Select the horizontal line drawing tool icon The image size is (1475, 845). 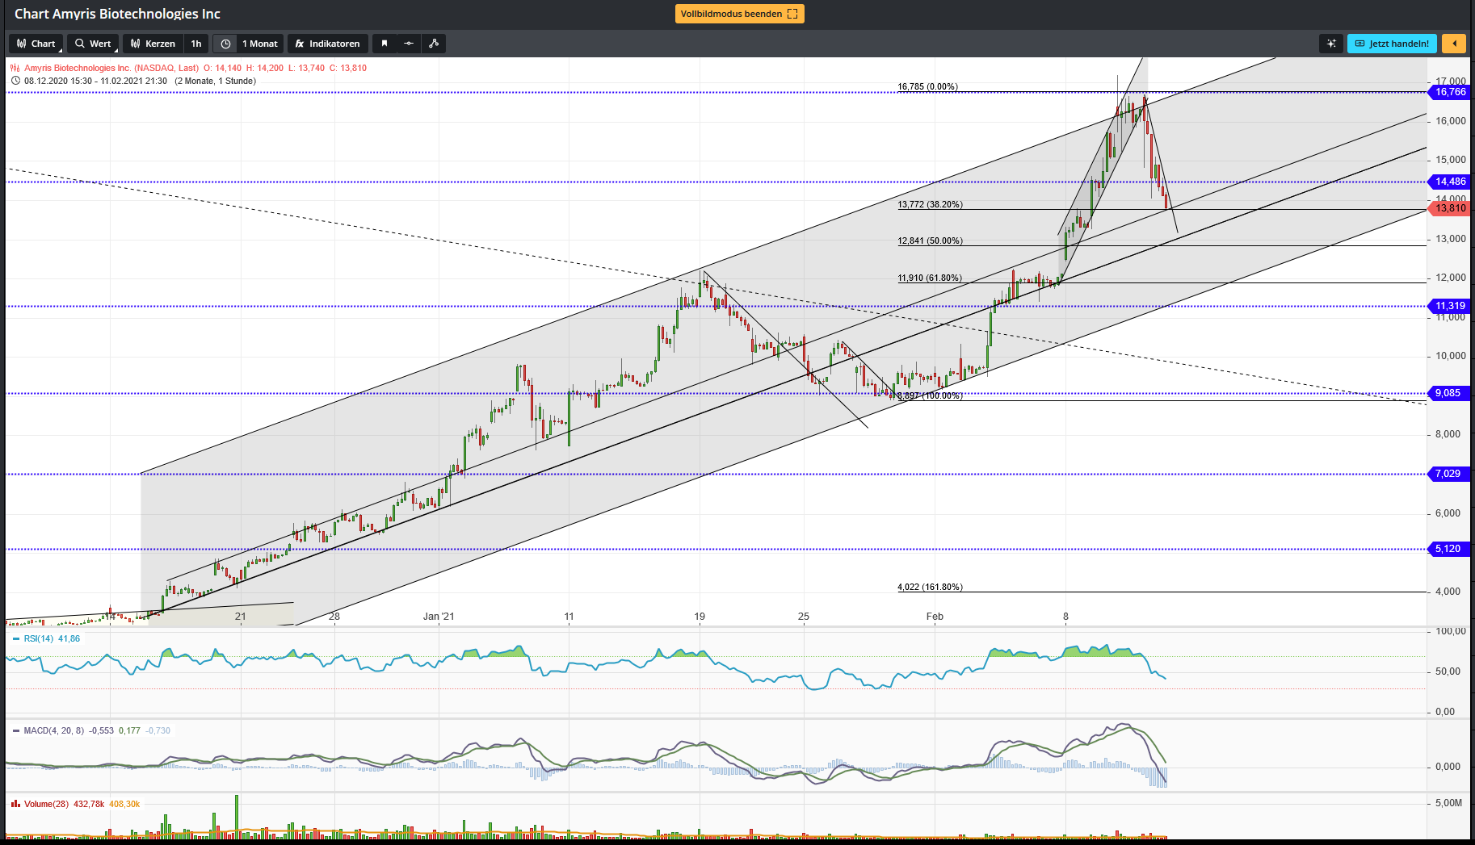tap(409, 44)
